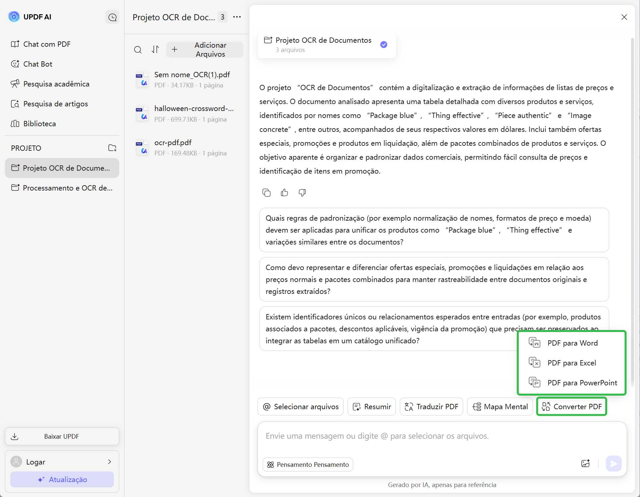The height and width of the screenshot is (497, 640).
Task: Open the chat history panel
Action: pyautogui.click(x=112, y=17)
